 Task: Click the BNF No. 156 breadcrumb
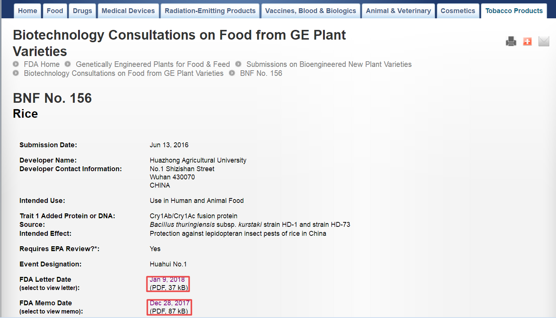(261, 73)
